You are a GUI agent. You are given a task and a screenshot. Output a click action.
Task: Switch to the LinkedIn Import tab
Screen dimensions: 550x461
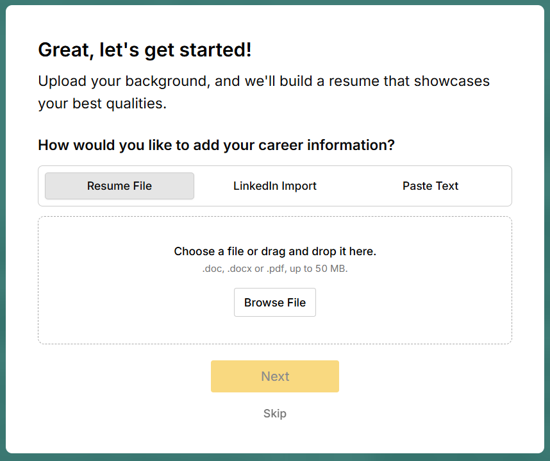[274, 186]
